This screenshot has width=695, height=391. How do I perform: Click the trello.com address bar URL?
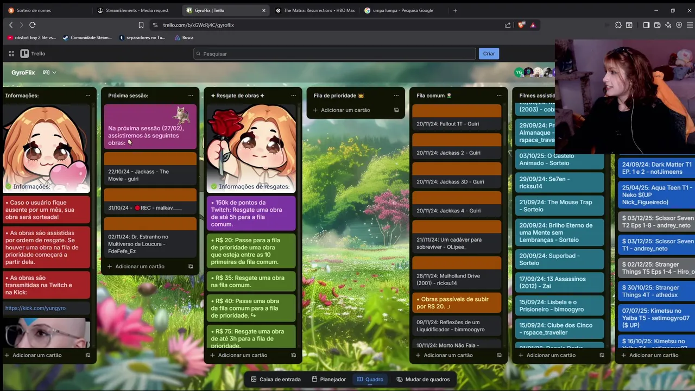pyautogui.click(x=198, y=25)
